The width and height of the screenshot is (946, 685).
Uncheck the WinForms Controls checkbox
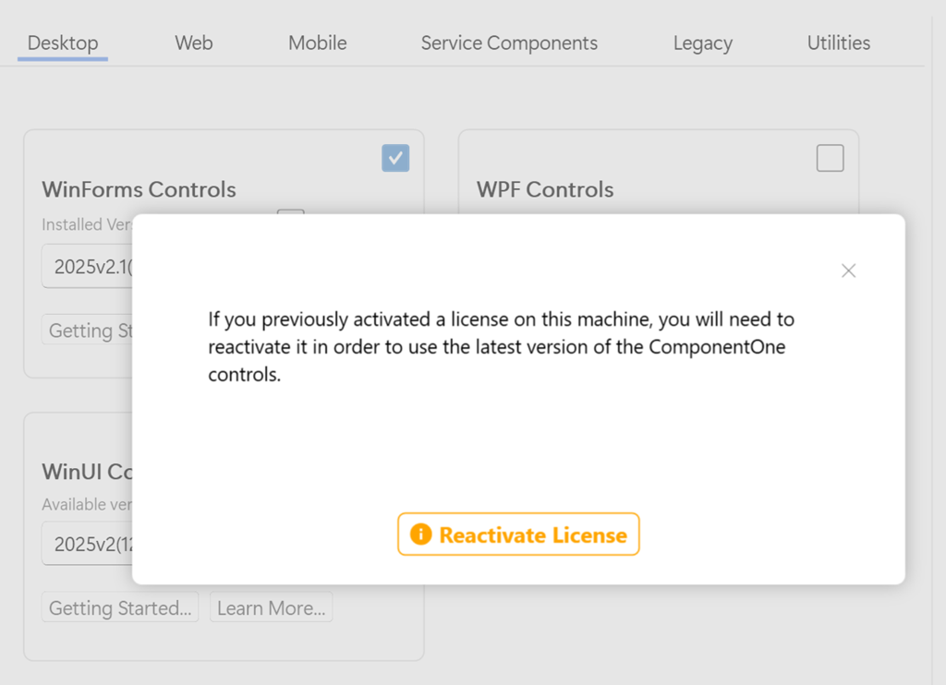pos(395,158)
